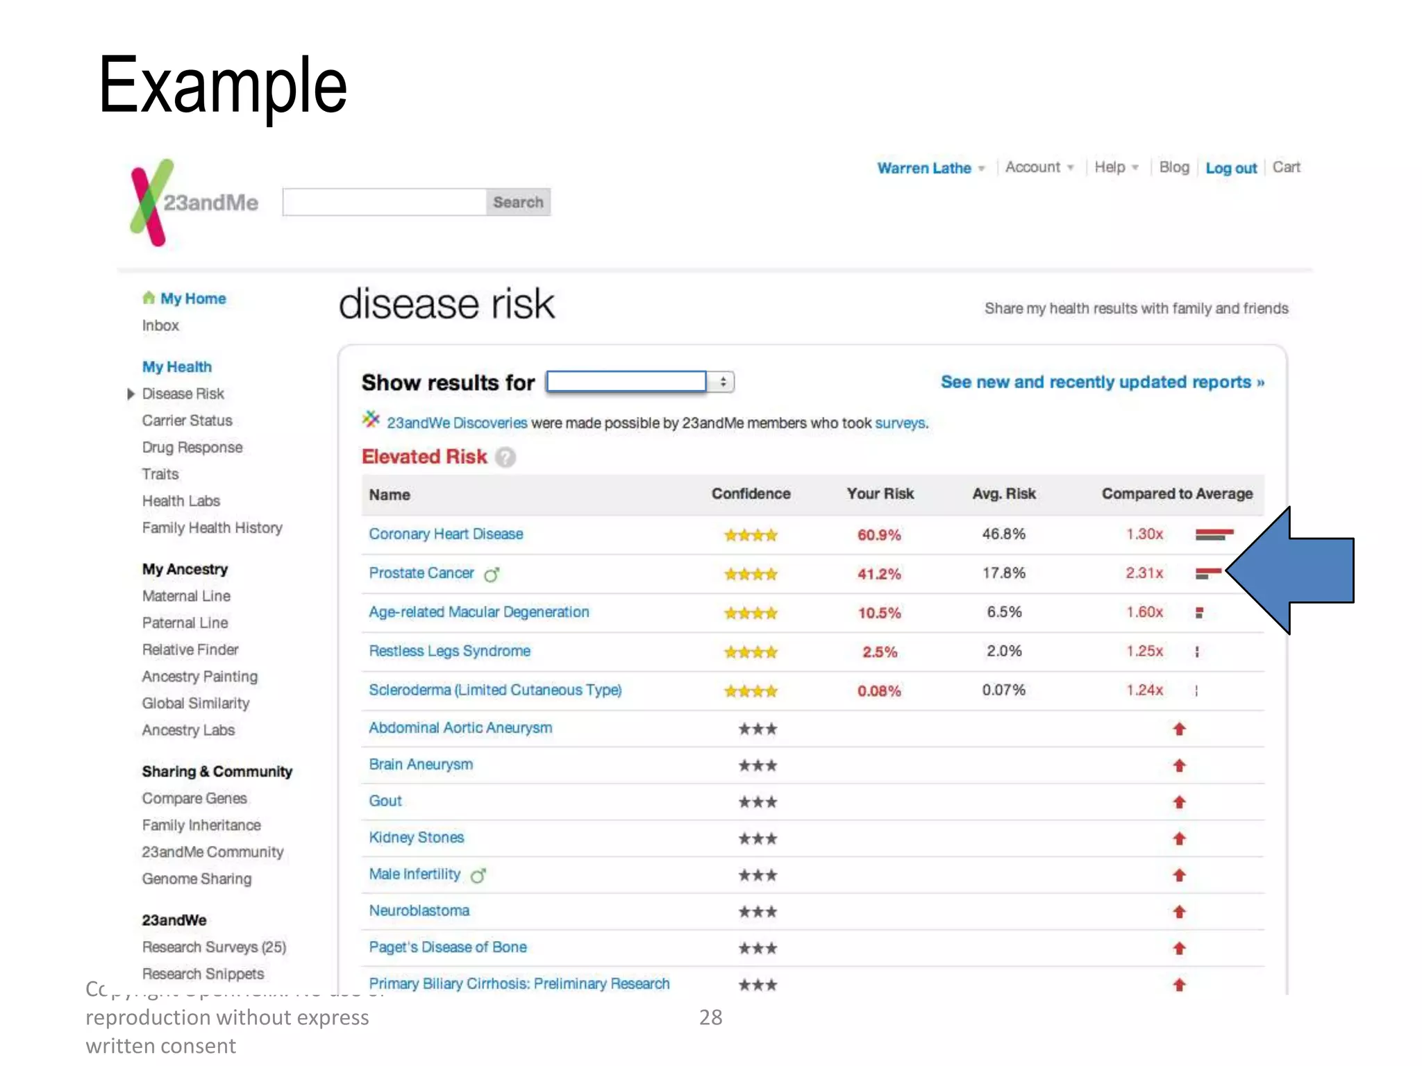Click into the search text field
The width and height of the screenshot is (1422, 1066).
[384, 202]
